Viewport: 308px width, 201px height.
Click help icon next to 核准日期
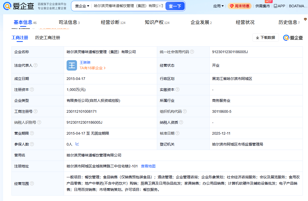click(177, 133)
